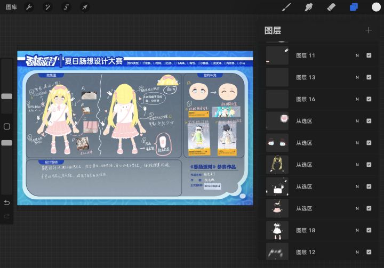Open 图库 gallery

(x=11, y=7)
